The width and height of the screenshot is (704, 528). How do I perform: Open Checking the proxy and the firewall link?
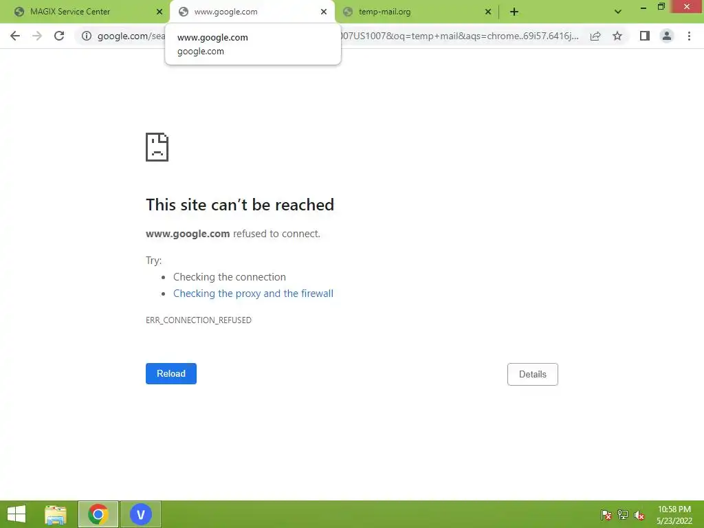point(253,293)
